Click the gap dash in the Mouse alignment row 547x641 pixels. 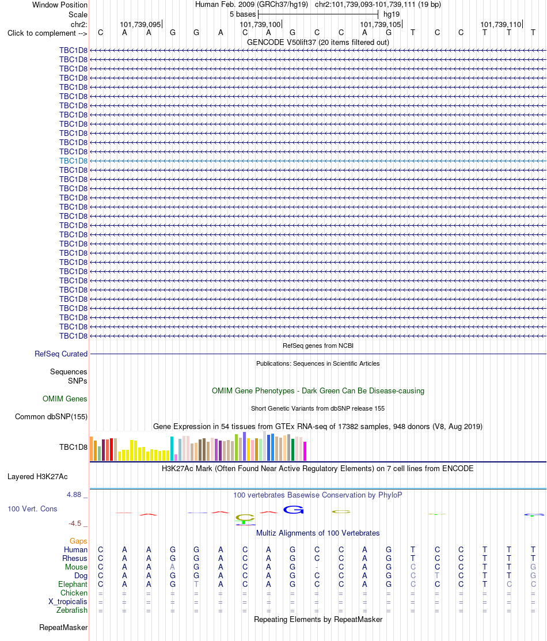point(317,567)
